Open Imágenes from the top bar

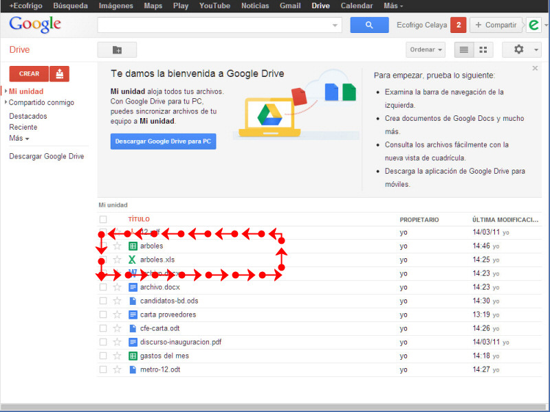(115, 6)
